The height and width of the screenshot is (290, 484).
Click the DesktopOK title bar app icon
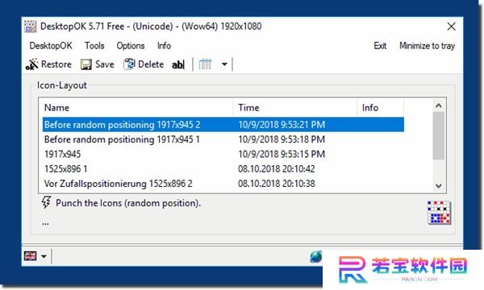click(x=31, y=27)
